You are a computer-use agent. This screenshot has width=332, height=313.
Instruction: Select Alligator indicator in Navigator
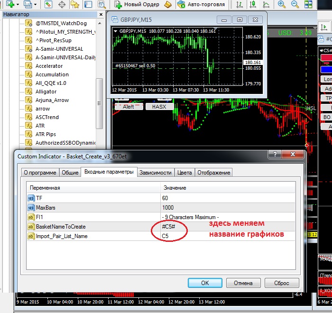46,92
